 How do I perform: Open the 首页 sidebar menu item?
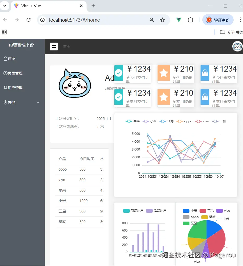[x=22, y=59]
